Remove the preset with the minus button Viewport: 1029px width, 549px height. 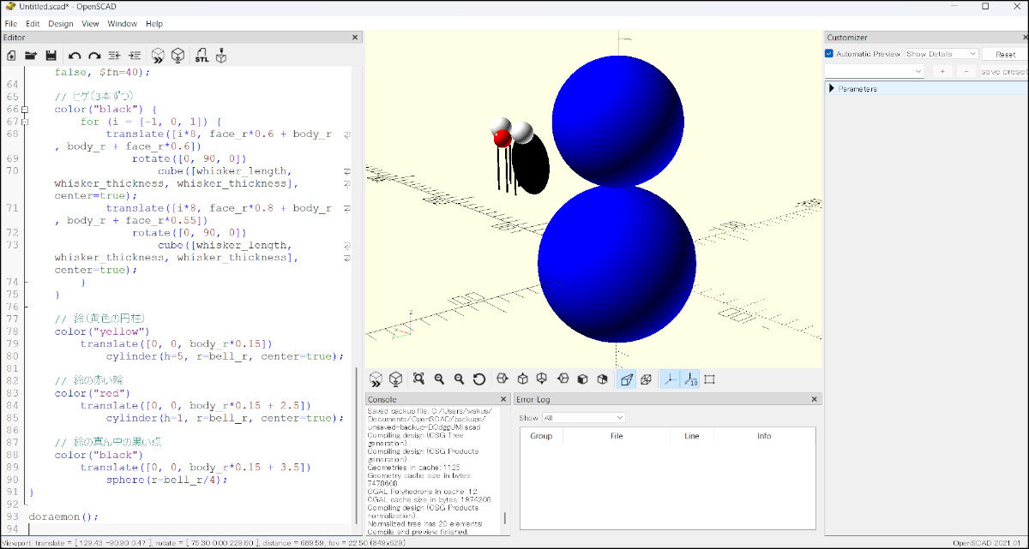[966, 71]
